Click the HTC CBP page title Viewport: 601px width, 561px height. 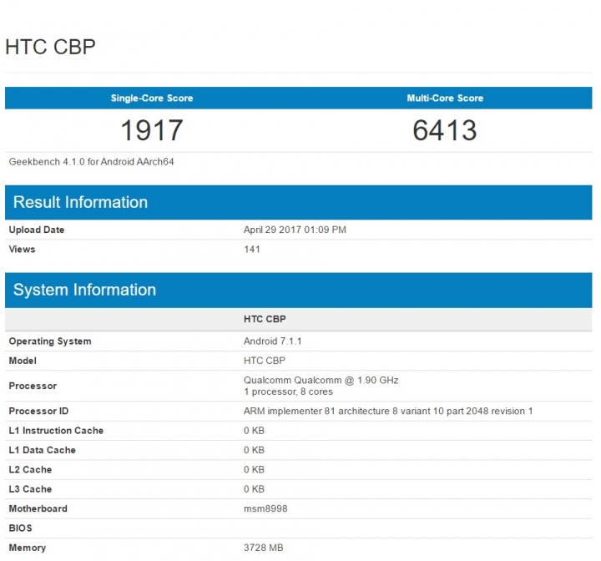50,47
